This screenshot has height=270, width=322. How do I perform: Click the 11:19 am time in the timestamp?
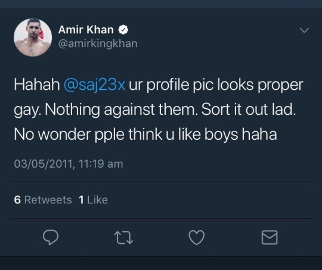point(101,164)
